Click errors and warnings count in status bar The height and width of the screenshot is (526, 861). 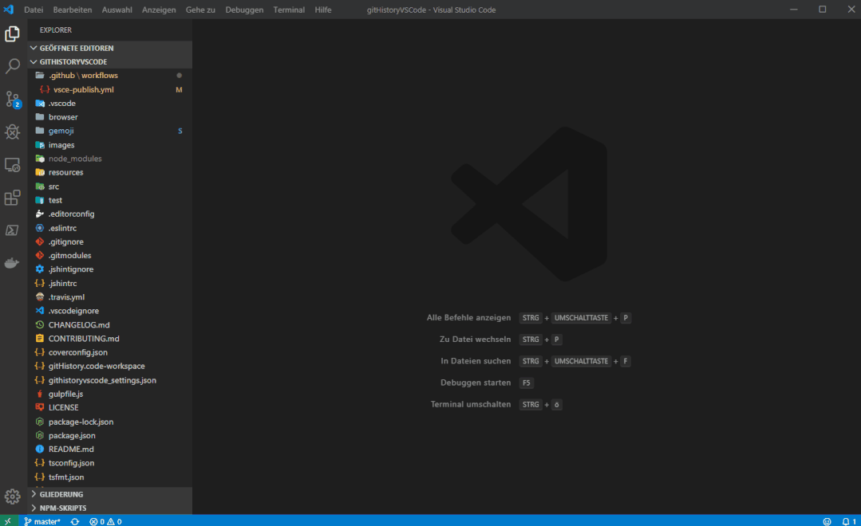coord(105,521)
